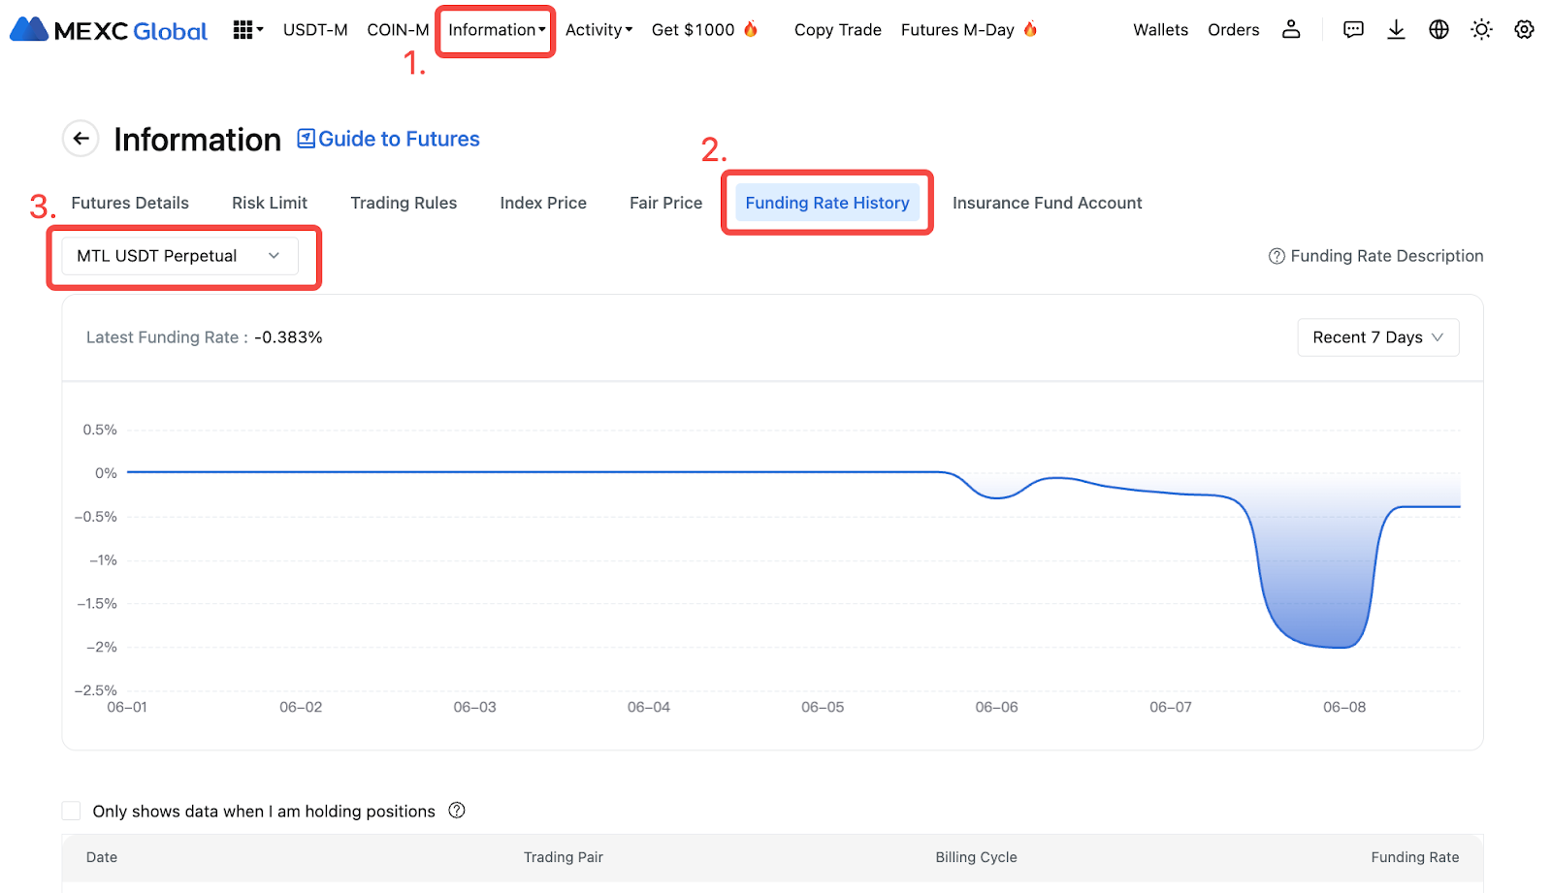Click help icon beside holding positions option

[457, 811]
